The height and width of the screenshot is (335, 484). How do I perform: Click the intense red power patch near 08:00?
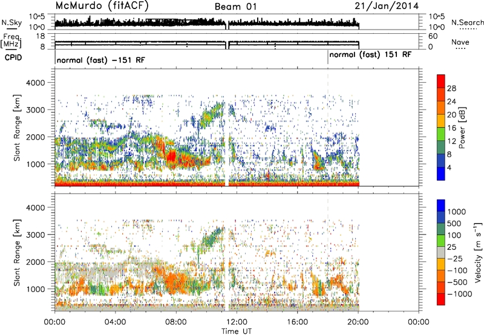[171, 156]
